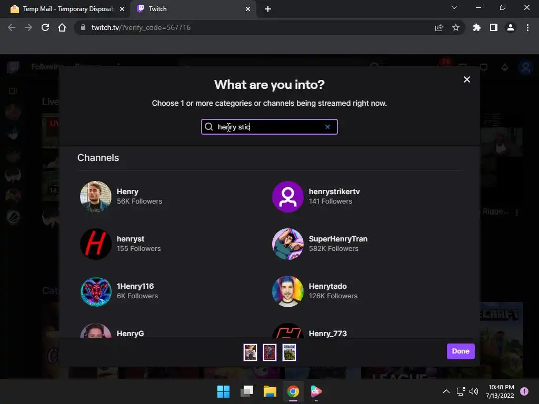Choose the HenryG channel name
Screen dimensions: 539x404
(131, 334)
